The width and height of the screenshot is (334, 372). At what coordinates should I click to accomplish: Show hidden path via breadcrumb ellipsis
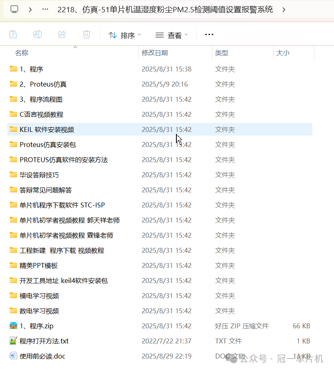(45, 9)
